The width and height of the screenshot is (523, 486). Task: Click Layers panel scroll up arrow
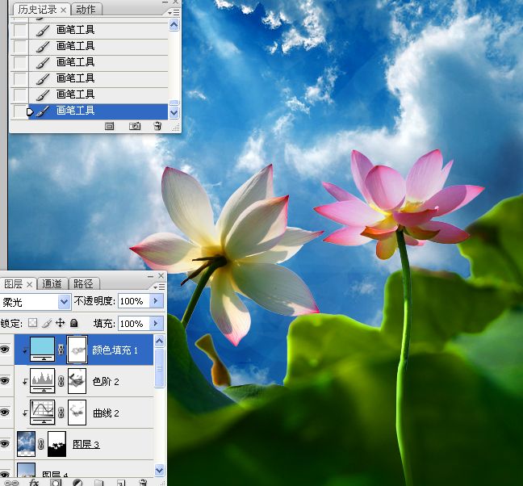pos(160,341)
